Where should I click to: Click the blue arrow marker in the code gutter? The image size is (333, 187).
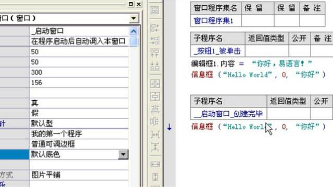point(169,127)
